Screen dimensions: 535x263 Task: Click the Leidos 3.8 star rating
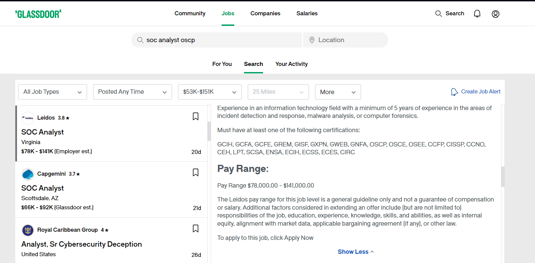(x=64, y=118)
